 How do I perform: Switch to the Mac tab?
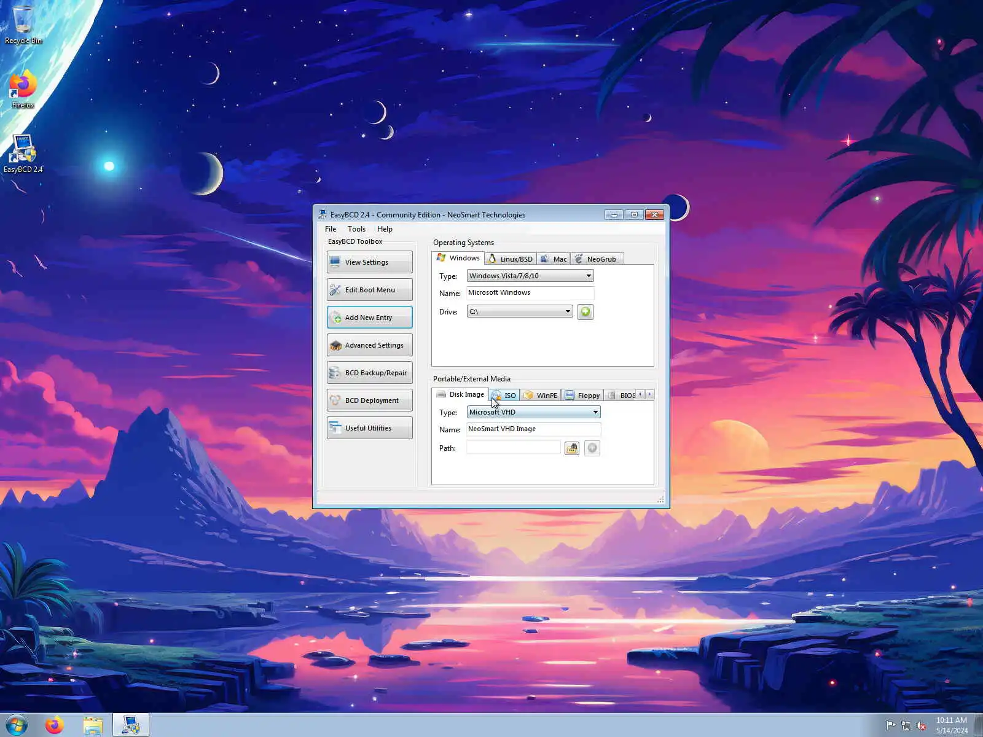[554, 259]
